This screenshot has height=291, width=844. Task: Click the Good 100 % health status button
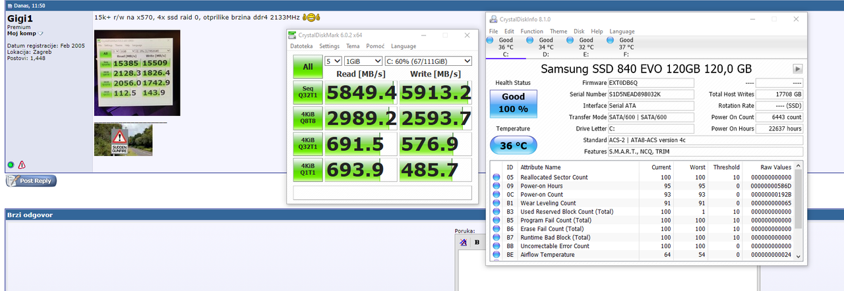(x=513, y=103)
